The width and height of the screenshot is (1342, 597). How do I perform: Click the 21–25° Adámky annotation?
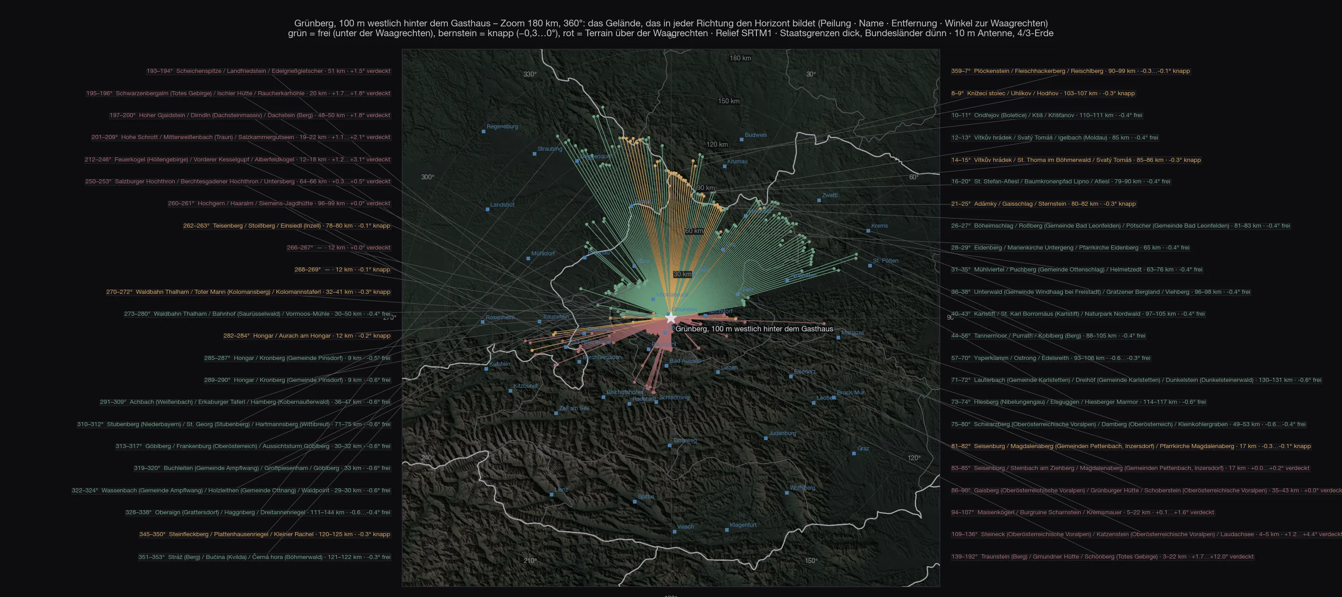click(x=1044, y=204)
